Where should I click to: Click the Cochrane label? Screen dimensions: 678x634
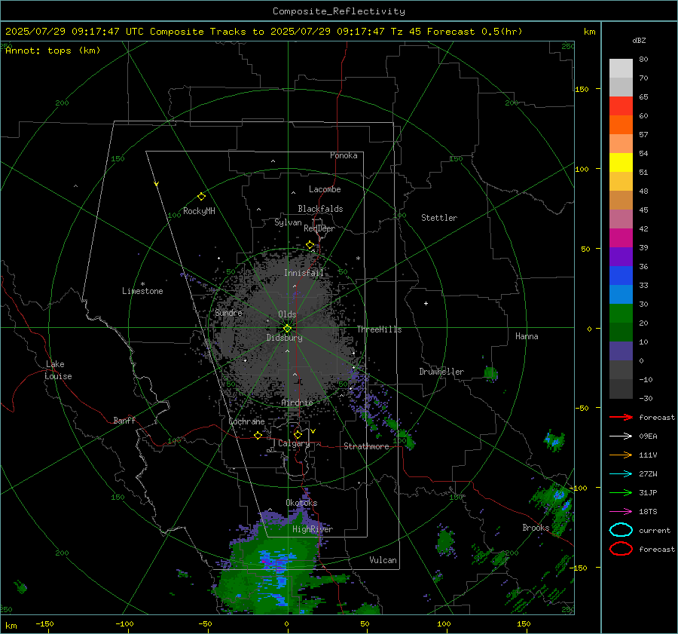pos(246,421)
